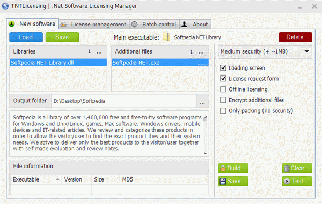Click the description scrollbar up arrow
322x204 pixels.
[x=206, y=117]
